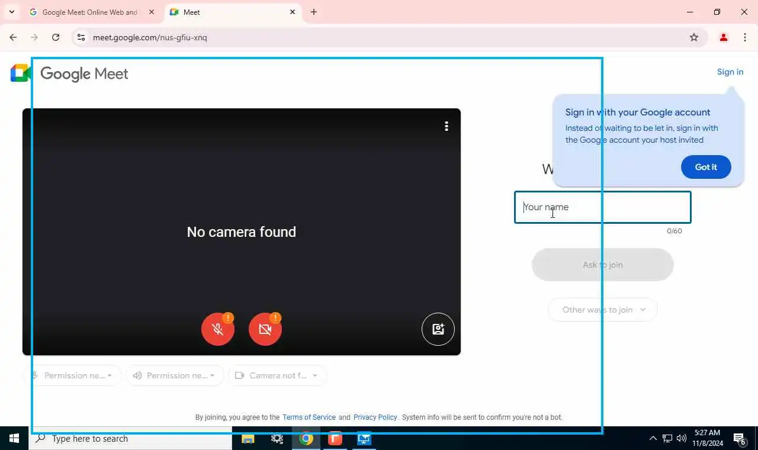Click the Chrome taskbar icon
This screenshot has width=758, height=450.
tap(306, 439)
